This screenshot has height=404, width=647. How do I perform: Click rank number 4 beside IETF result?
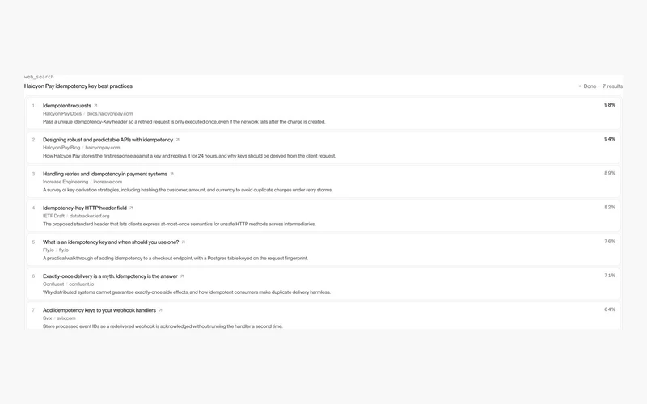[x=33, y=208]
